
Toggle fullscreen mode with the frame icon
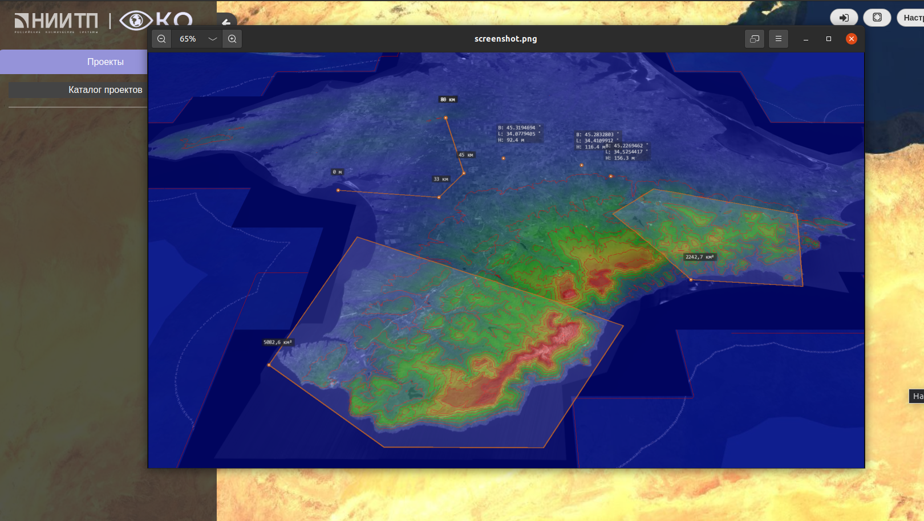(x=877, y=18)
